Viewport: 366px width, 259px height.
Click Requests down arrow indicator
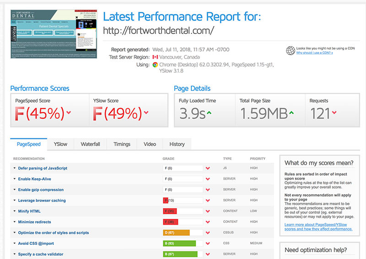point(334,112)
